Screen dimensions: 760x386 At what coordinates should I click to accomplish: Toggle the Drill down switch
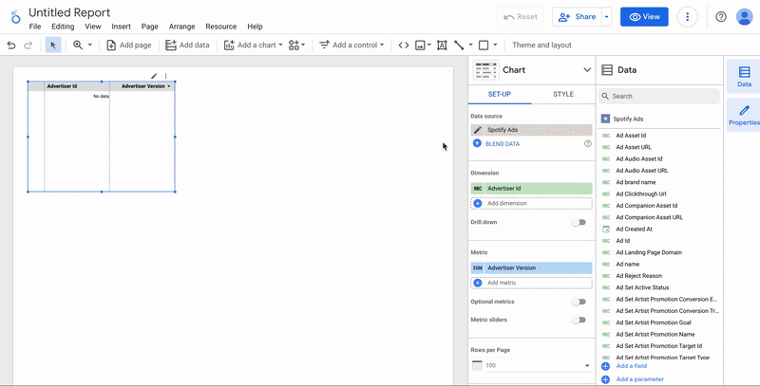[578, 222]
